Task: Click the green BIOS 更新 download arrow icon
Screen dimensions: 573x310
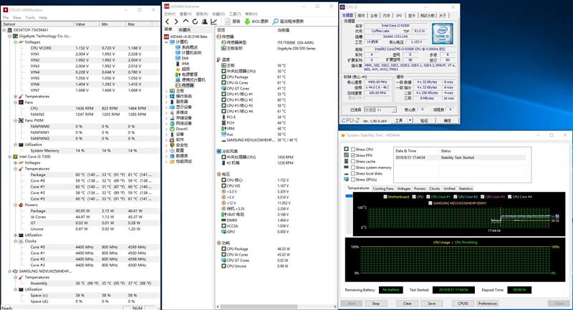Action: pos(247,21)
